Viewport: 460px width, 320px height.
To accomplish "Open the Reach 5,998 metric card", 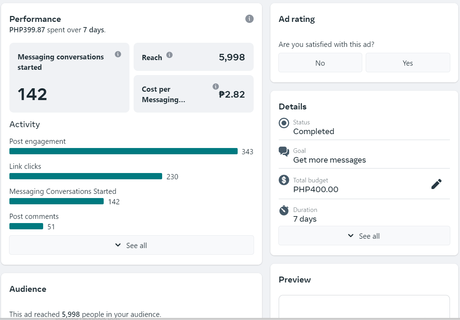I will coord(193,57).
